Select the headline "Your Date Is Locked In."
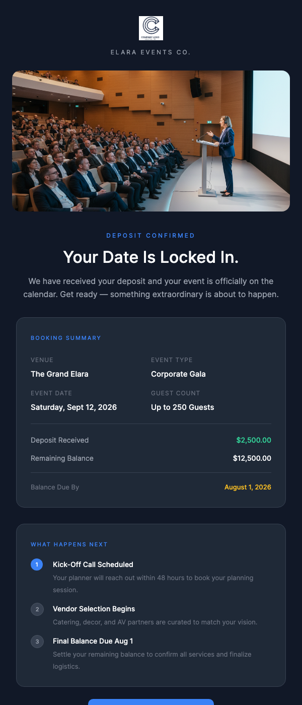 pos(150,257)
